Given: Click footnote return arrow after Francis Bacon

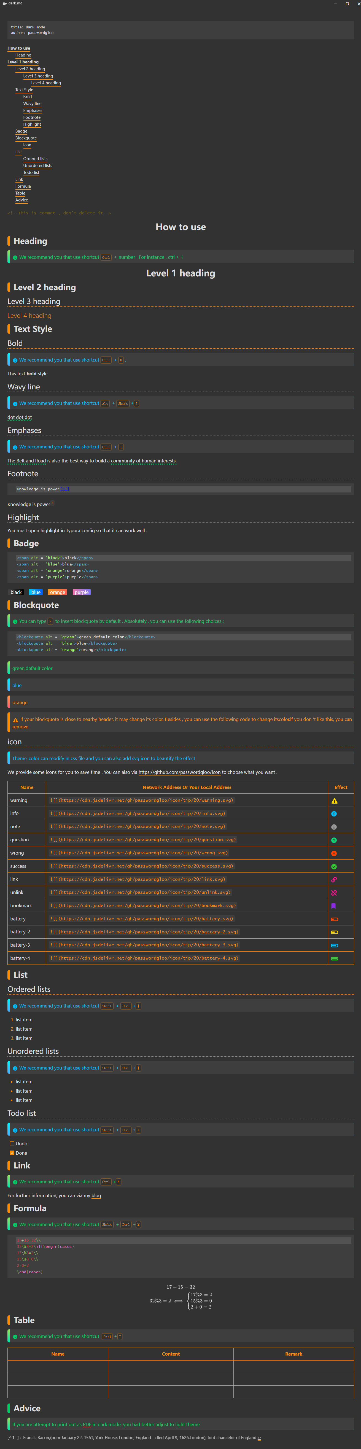Looking at the screenshot, I should (259, 1438).
